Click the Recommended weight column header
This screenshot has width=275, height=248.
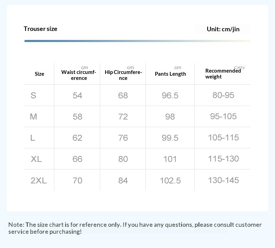(223, 74)
